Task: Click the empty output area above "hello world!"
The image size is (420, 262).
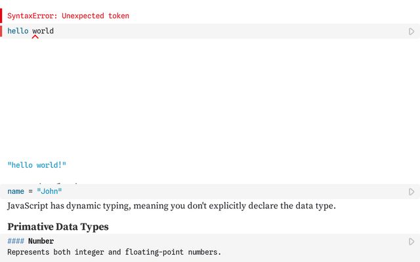Action: point(197,98)
